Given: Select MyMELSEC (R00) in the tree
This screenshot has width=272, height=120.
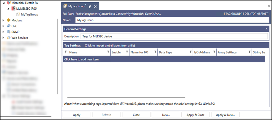Looking at the screenshot, I should [x=27, y=9].
